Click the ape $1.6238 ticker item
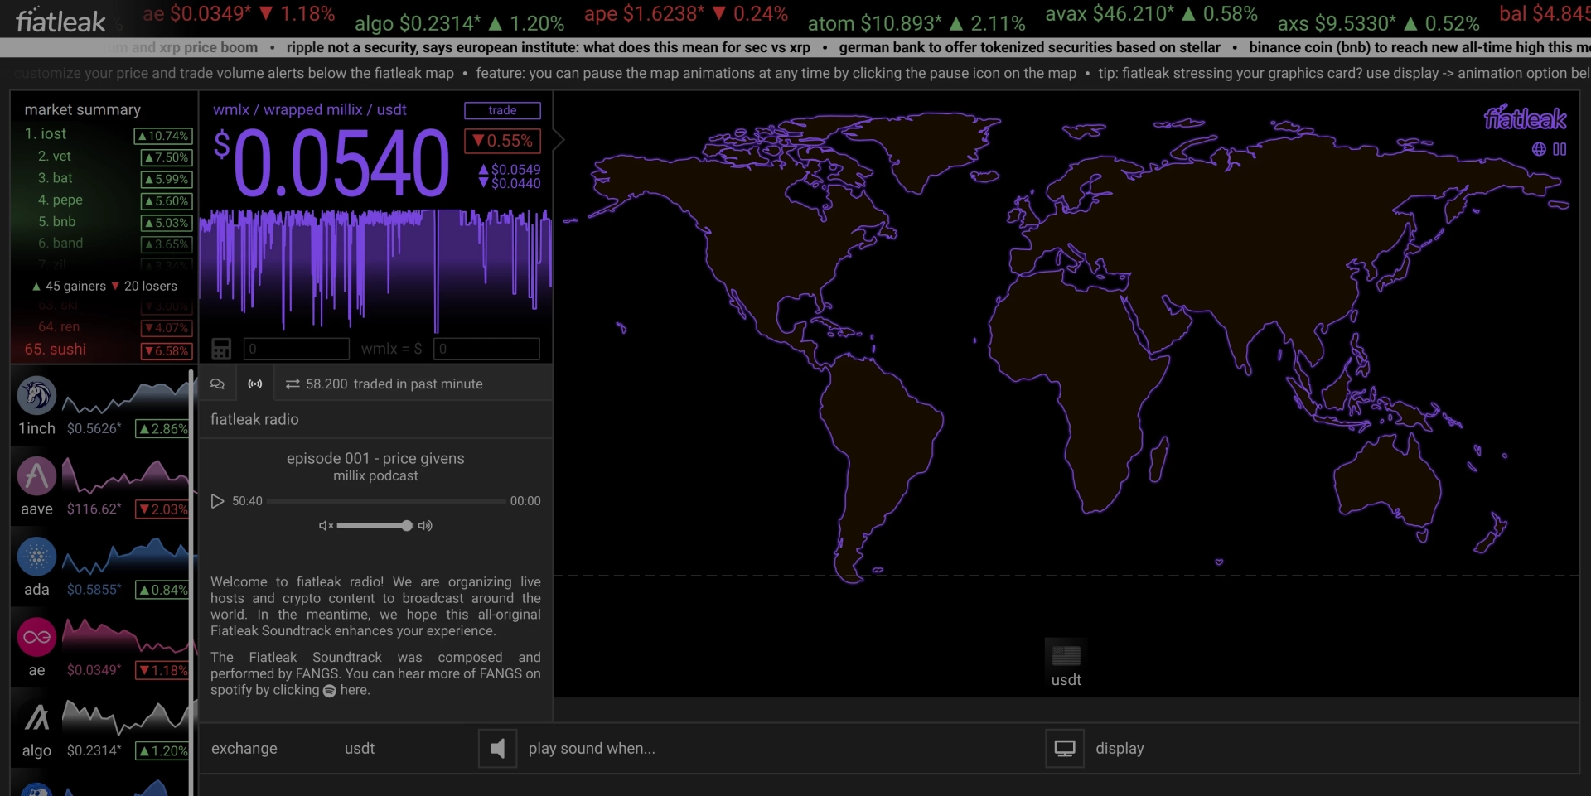 pyautogui.click(x=686, y=14)
